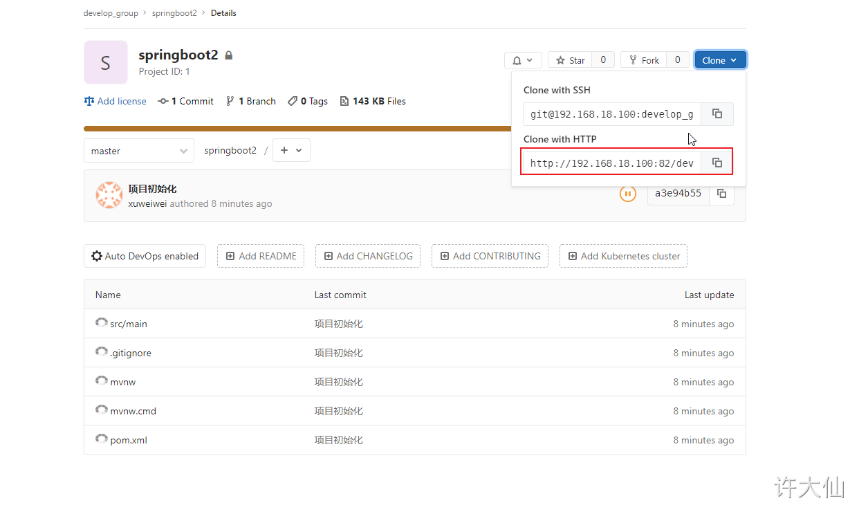The width and height of the screenshot is (850, 505).
Task: Click last commit message for src/main
Action: click(339, 324)
